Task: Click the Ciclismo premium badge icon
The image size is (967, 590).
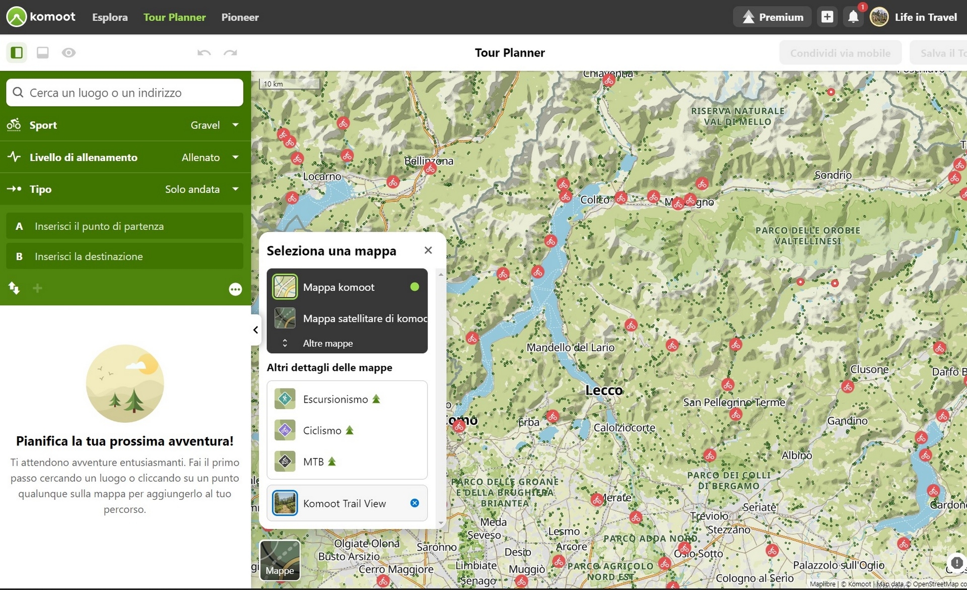Action: 350,430
